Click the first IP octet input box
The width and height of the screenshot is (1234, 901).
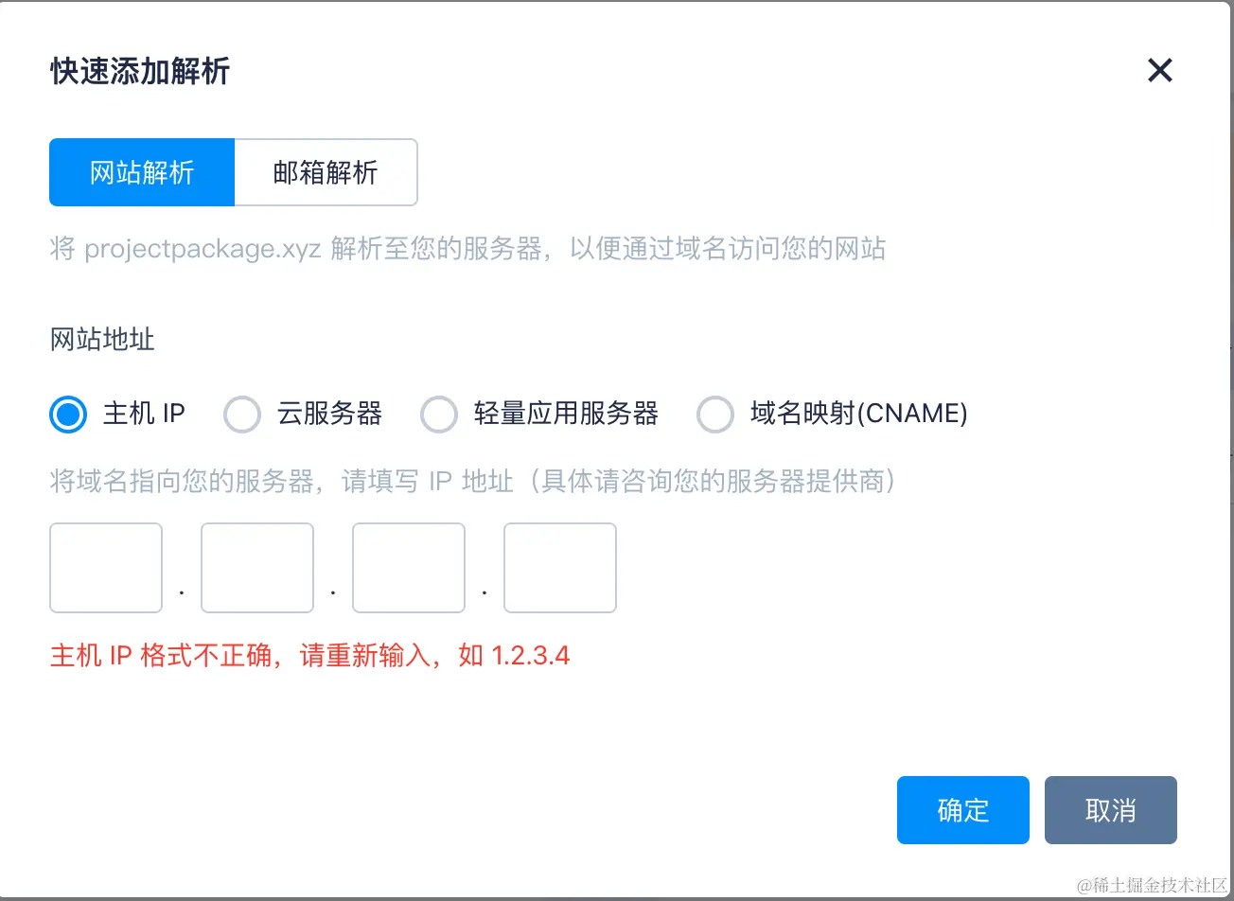pyautogui.click(x=105, y=568)
